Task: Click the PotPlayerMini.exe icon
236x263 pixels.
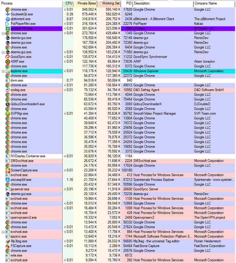Action: (8, 24)
